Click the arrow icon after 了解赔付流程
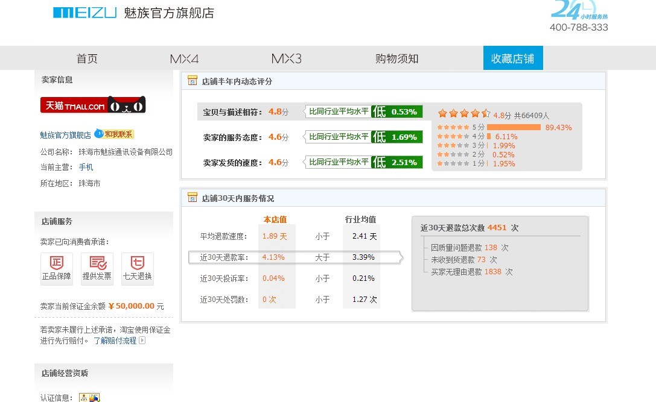This screenshot has height=402, width=656. [142, 341]
